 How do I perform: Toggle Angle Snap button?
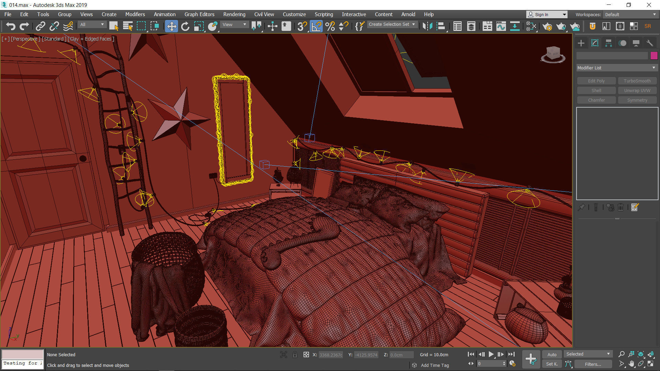tap(316, 26)
